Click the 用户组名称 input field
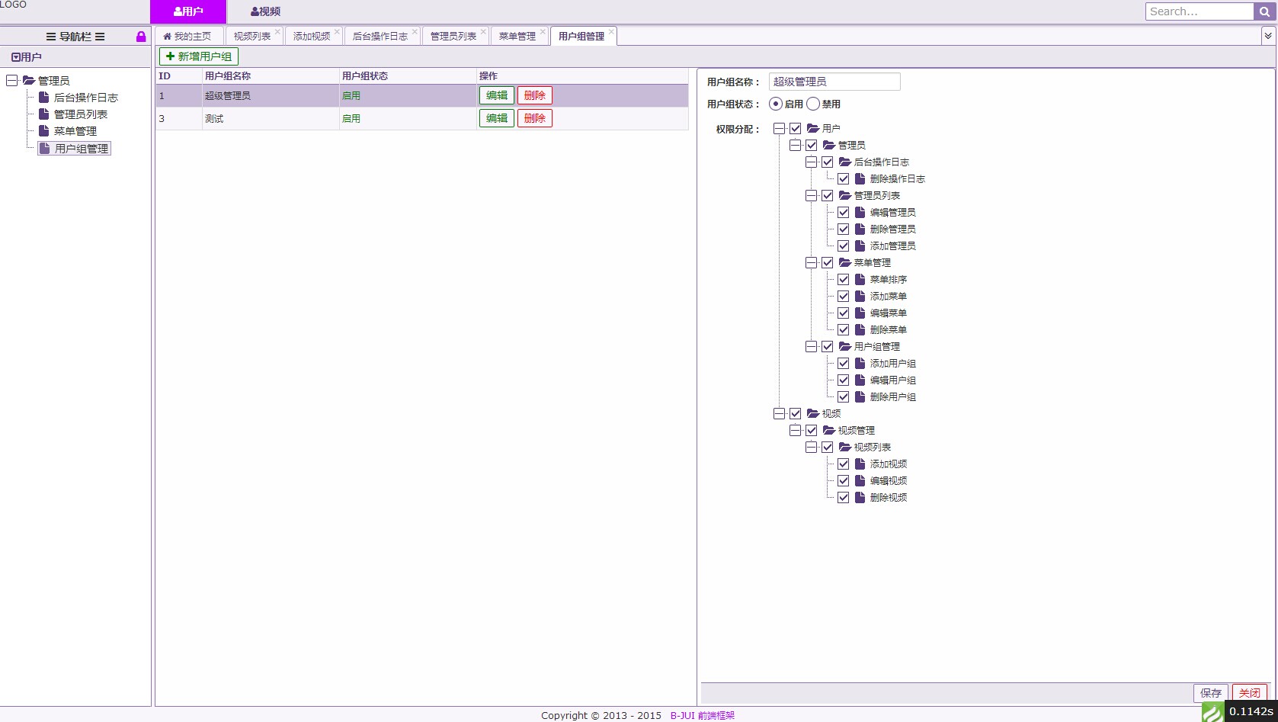Screen dimensions: 1278x722 (834, 82)
